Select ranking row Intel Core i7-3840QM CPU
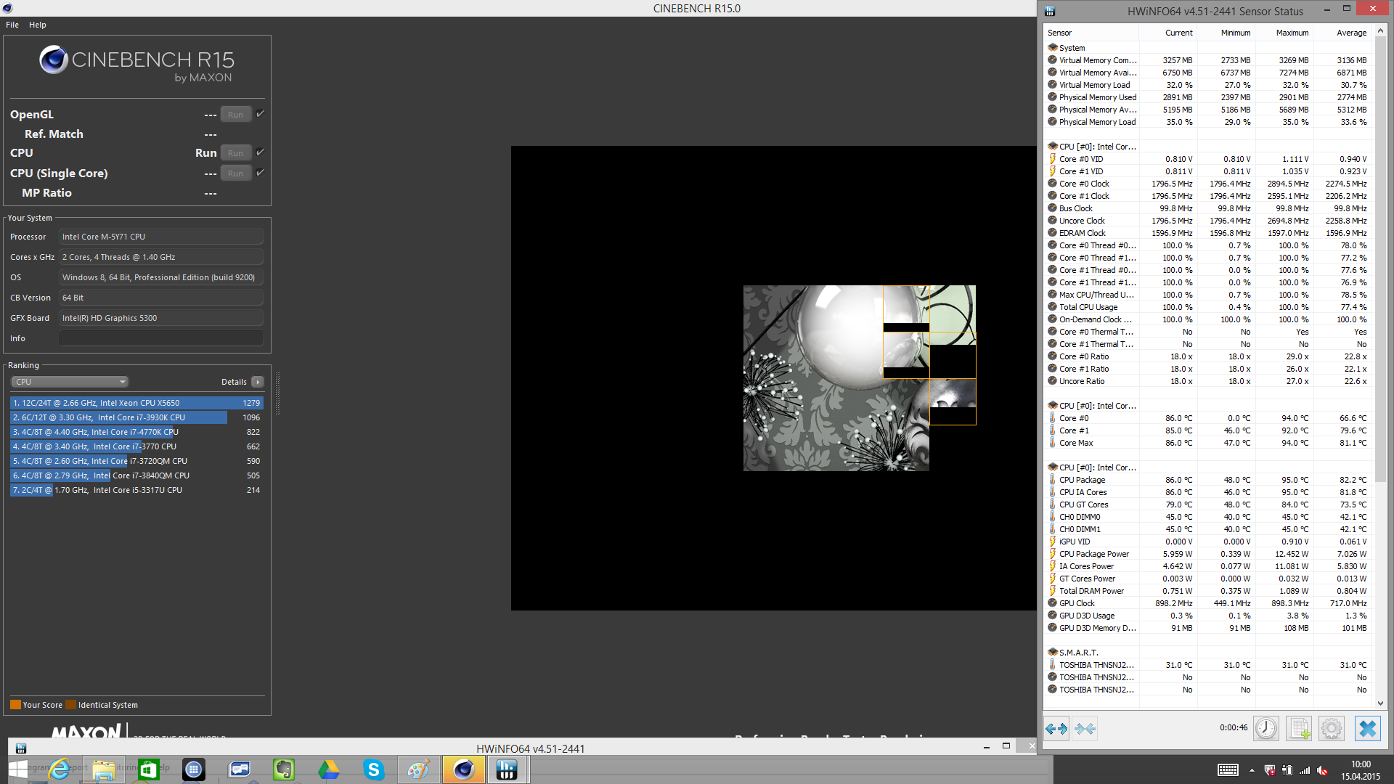This screenshot has width=1394, height=784. (x=136, y=475)
